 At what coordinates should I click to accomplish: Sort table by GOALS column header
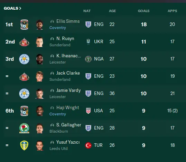[x=144, y=11]
